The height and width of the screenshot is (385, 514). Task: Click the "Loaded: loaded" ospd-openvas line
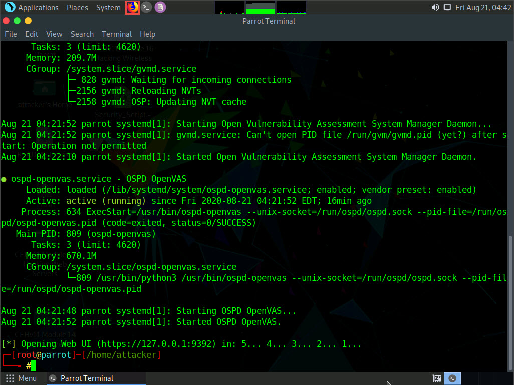[x=251, y=190]
